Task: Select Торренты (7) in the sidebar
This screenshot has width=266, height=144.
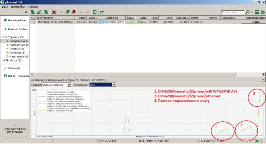Action: (16, 37)
